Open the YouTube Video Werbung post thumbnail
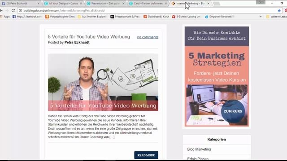 click(103, 82)
